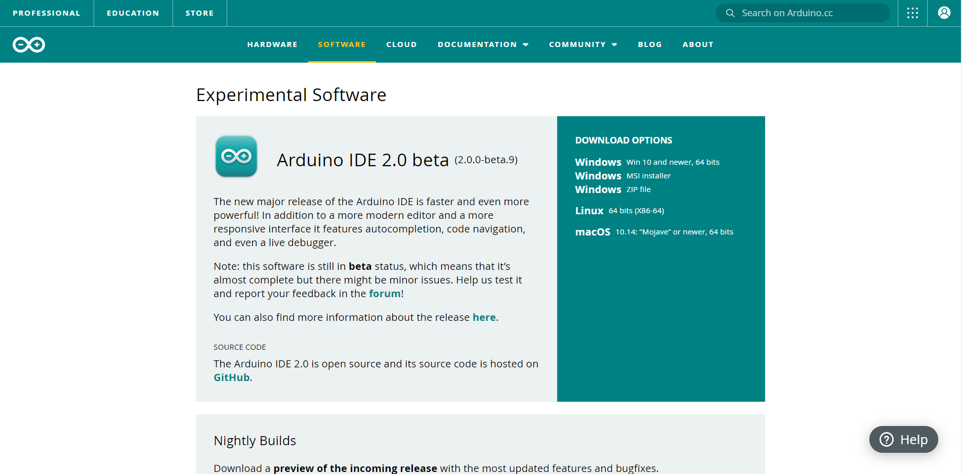The height and width of the screenshot is (474, 962).
Task: Expand the Documentation dropdown arrow
Action: coord(526,45)
